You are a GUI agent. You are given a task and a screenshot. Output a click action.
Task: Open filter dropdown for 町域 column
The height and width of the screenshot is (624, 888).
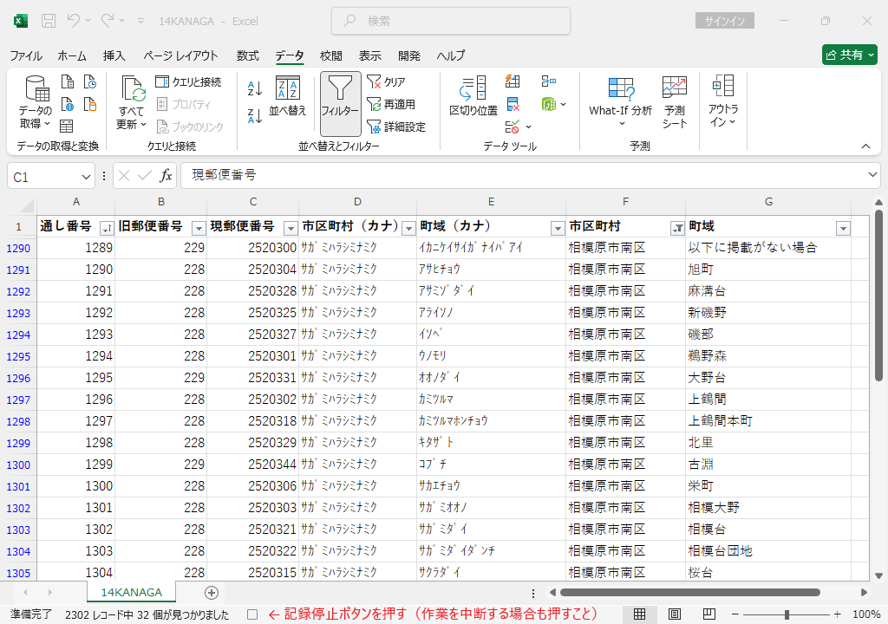coord(843,228)
